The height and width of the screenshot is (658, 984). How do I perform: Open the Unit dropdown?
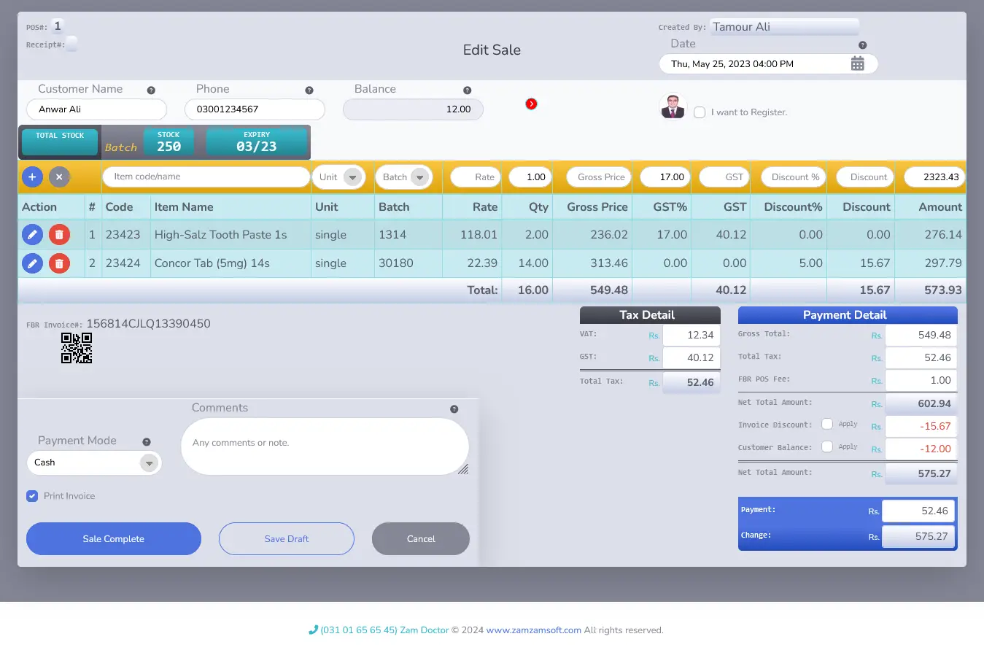pyautogui.click(x=352, y=177)
